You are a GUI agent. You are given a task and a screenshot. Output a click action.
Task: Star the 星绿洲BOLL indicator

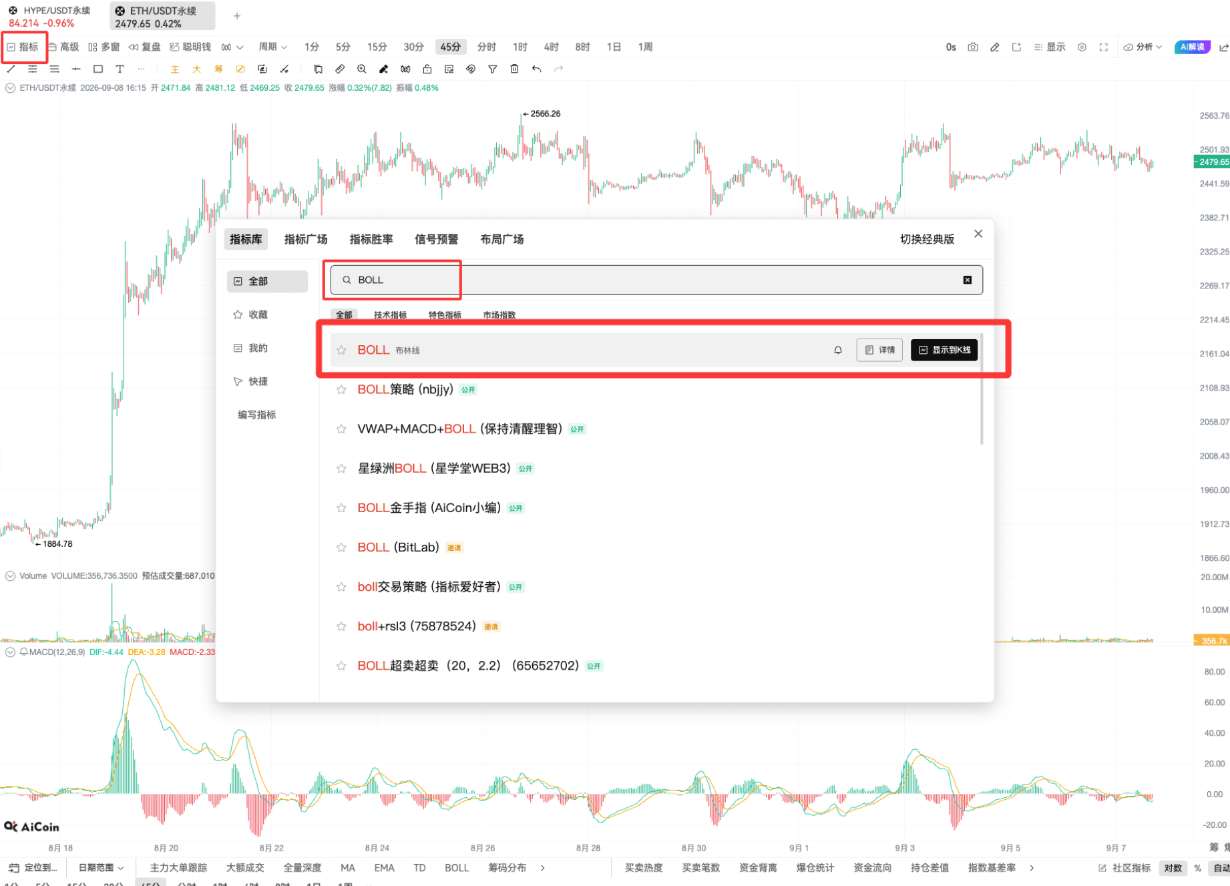pos(341,468)
